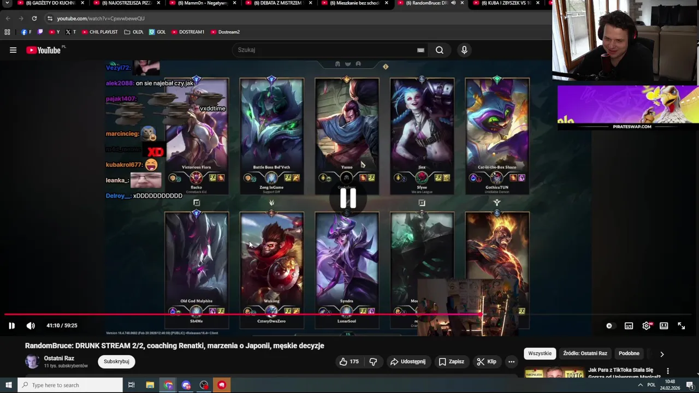Open the Twitch bookmark icon
The height and width of the screenshot is (393, 699).
click(x=40, y=32)
